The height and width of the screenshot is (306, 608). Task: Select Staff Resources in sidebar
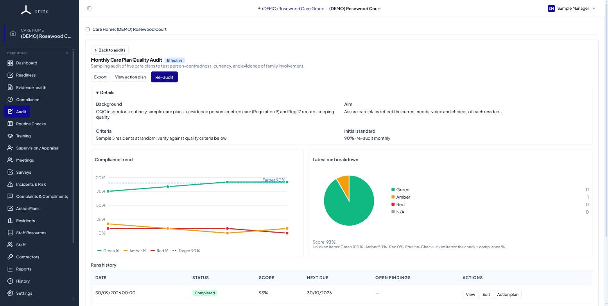tap(31, 233)
